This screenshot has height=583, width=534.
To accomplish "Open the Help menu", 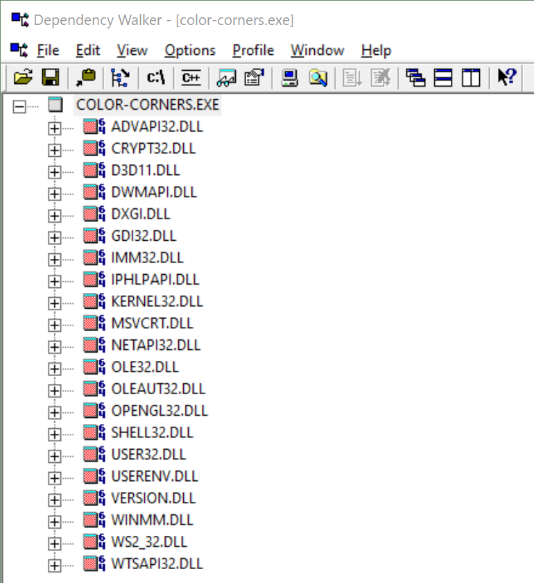I will coord(376,50).
